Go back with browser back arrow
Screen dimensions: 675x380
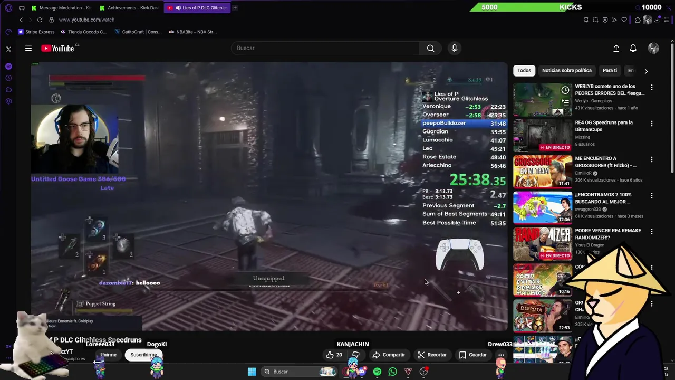[x=21, y=20]
